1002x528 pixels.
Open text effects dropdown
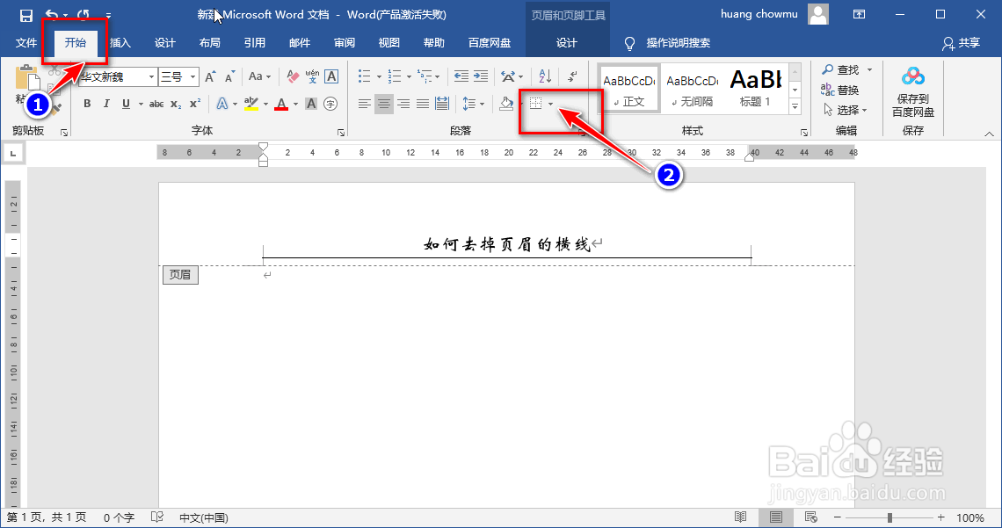(x=236, y=104)
